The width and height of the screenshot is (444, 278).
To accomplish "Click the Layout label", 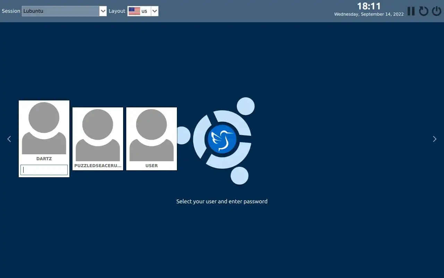I will pos(117,11).
